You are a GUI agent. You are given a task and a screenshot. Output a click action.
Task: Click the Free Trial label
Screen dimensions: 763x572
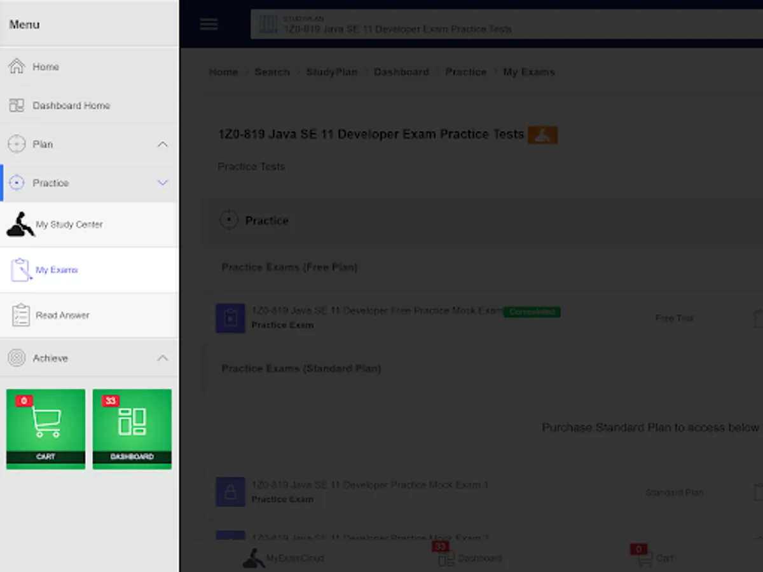tap(674, 318)
